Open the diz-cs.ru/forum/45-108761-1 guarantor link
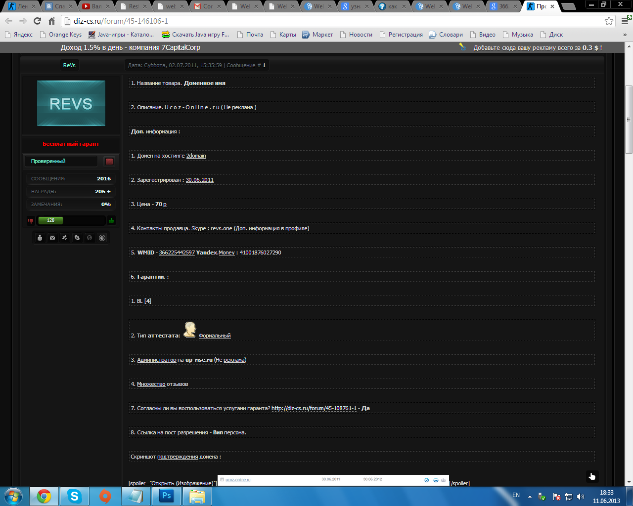Viewport: 633px width, 506px height. 314,408
